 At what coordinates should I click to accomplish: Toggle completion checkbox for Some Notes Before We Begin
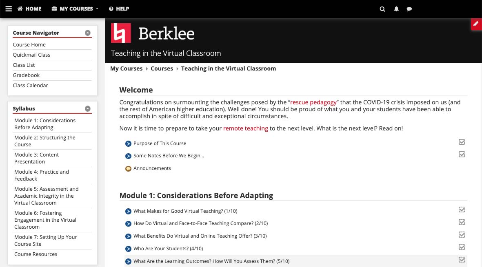[x=462, y=154]
